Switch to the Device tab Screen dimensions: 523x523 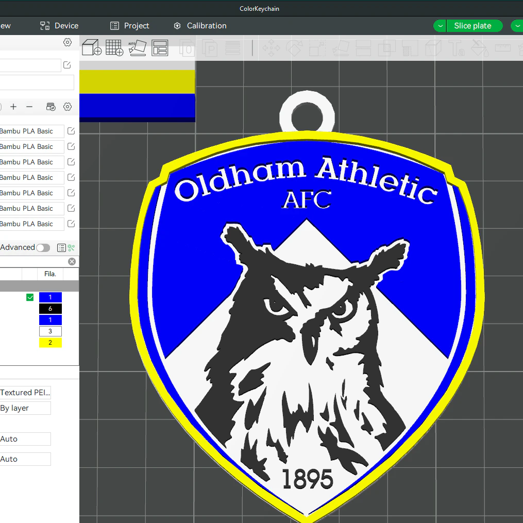click(58, 26)
